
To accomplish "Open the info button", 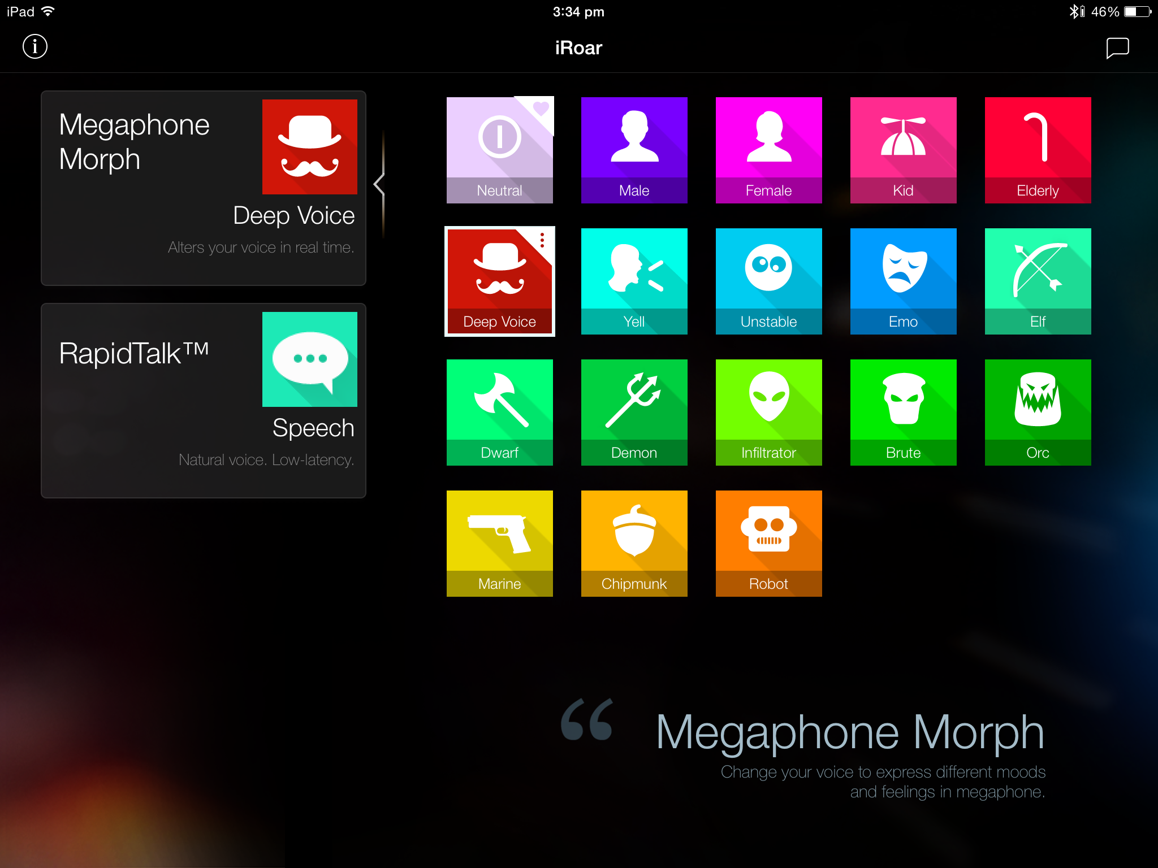I will tap(35, 46).
